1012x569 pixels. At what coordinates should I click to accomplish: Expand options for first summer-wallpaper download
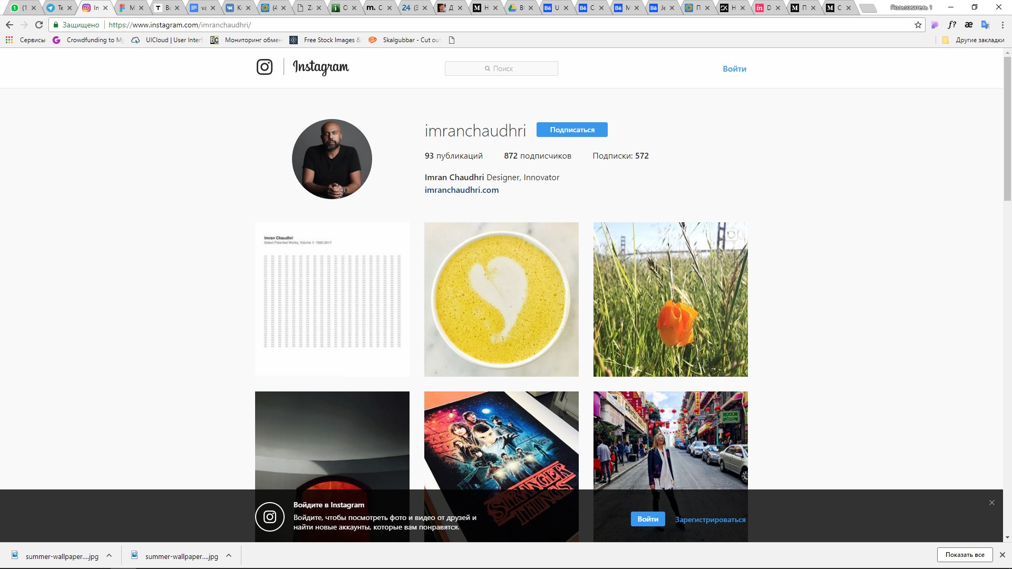tap(109, 555)
